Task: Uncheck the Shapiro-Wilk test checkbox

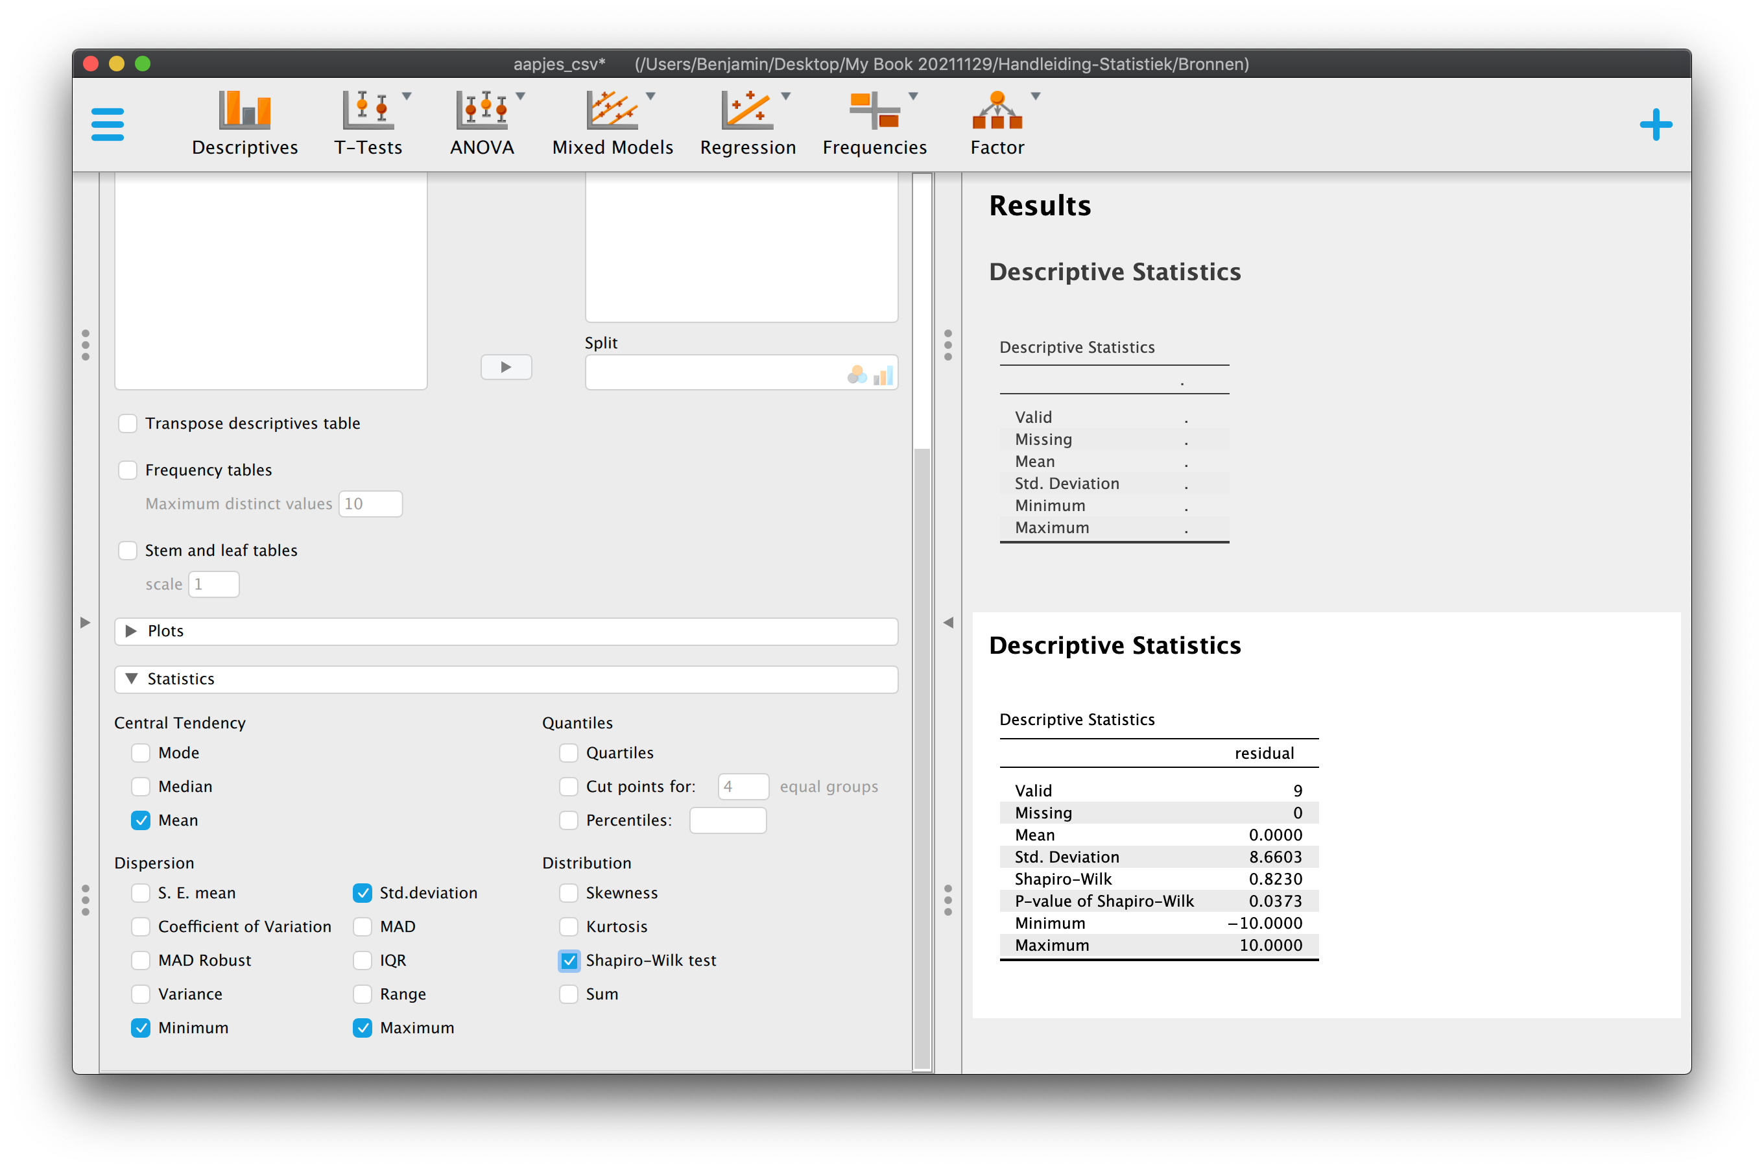Action: click(x=569, y=961)
